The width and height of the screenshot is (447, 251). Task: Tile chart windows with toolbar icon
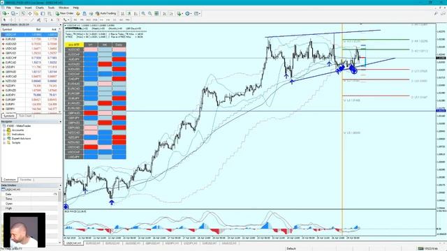point(156,13)
